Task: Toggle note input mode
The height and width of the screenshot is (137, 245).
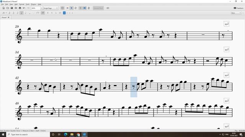Action: pos(3,13)
